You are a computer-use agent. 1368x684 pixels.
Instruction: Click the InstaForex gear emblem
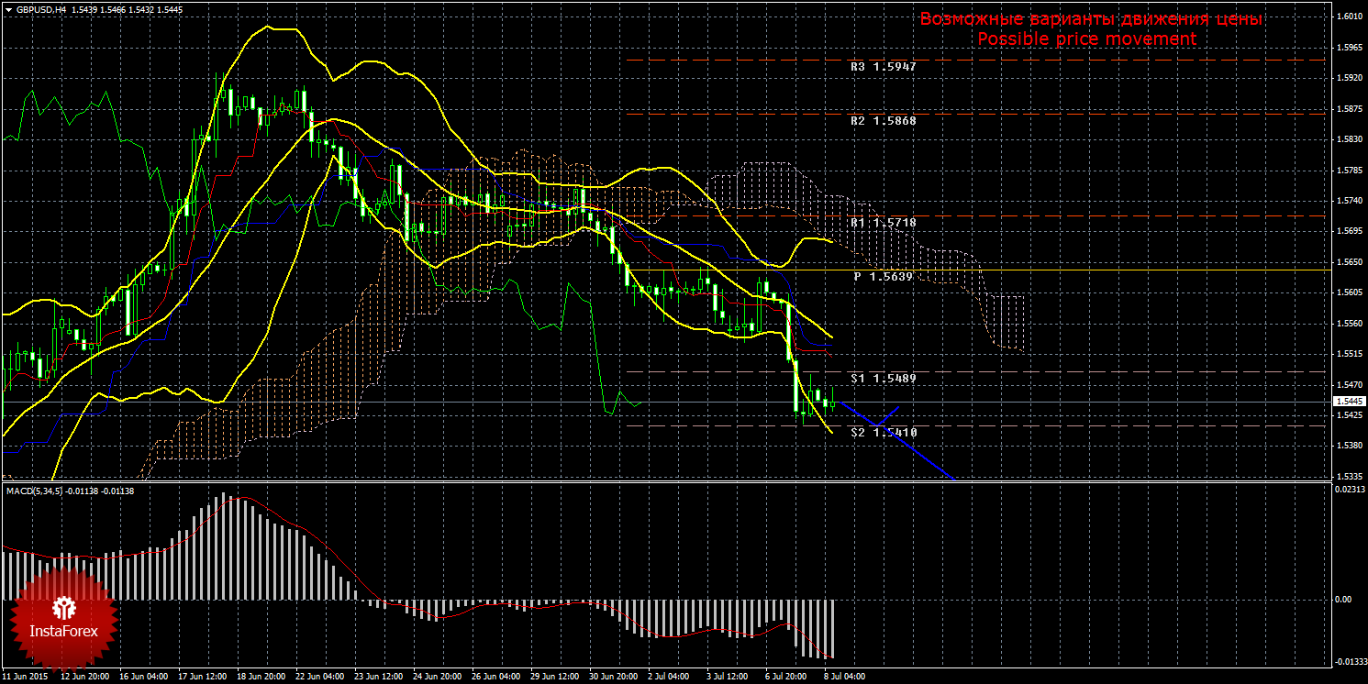coord(64,607)
